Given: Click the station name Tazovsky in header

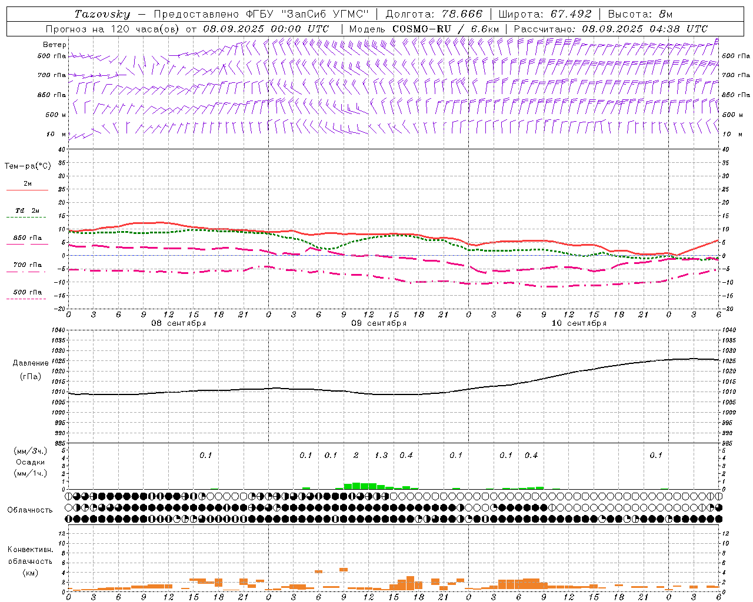Looking at the screenshot, I should click(102, 14).
